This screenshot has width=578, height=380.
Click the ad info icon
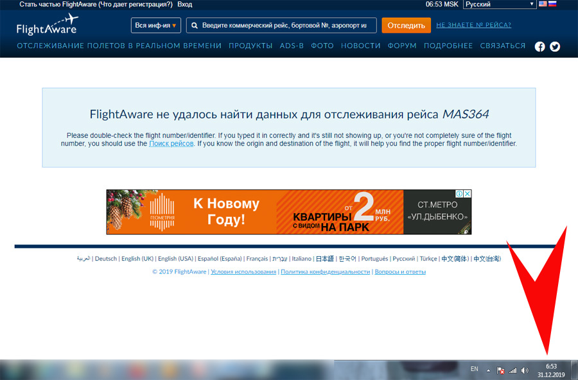tap(459, 193)
